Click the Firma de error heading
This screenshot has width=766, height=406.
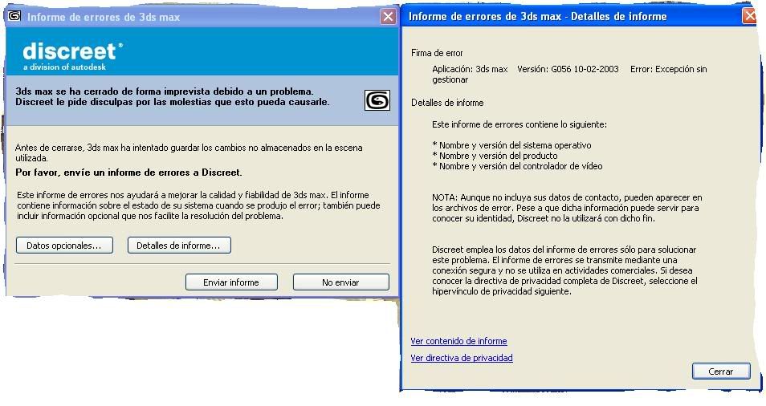(437, 53)
